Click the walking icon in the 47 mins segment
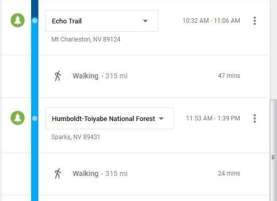This screenshot has width=277, height=201. [x=58, y=76]
